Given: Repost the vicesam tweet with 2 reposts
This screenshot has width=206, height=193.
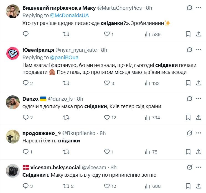Looking at the screenshot, I should point(66,186).
